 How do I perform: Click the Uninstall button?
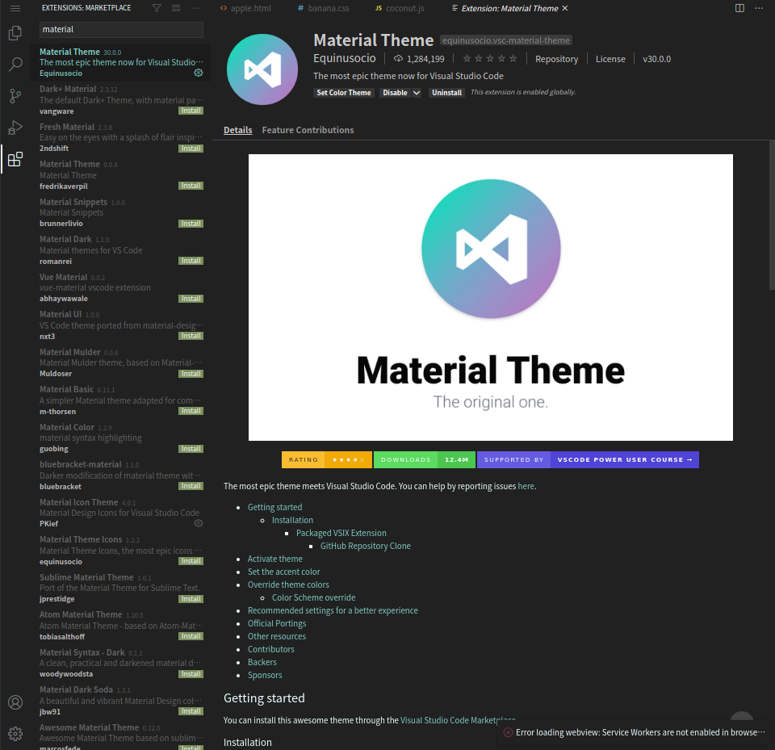coord(446,93)
